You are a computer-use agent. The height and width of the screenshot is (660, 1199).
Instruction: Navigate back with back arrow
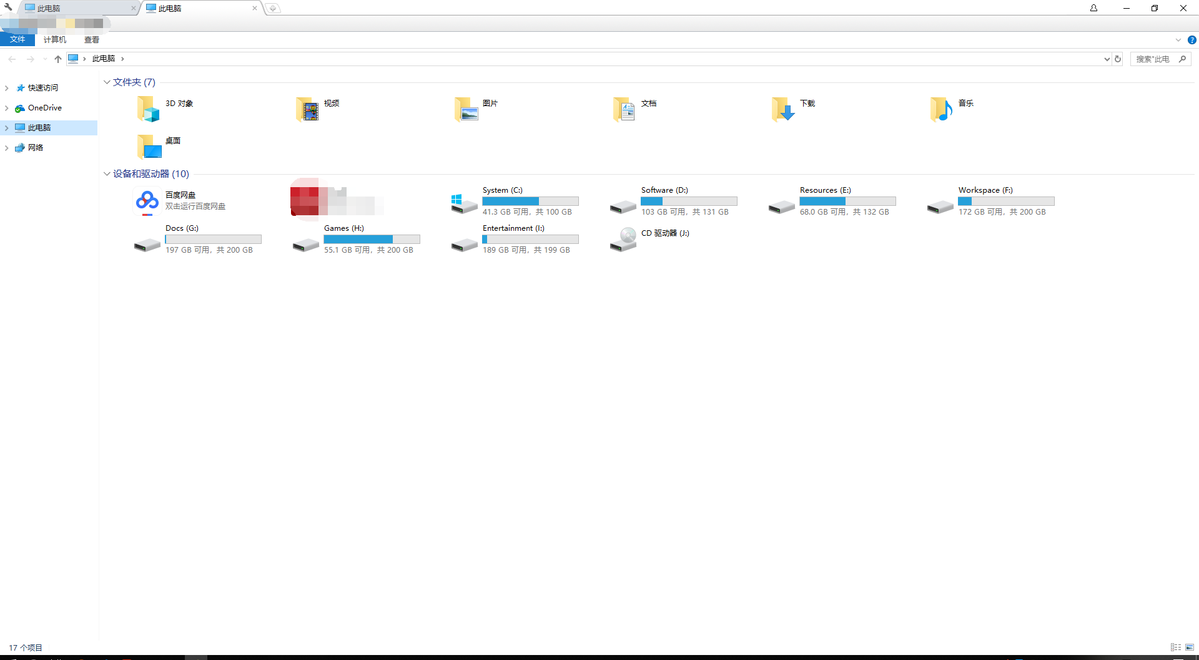12,59
